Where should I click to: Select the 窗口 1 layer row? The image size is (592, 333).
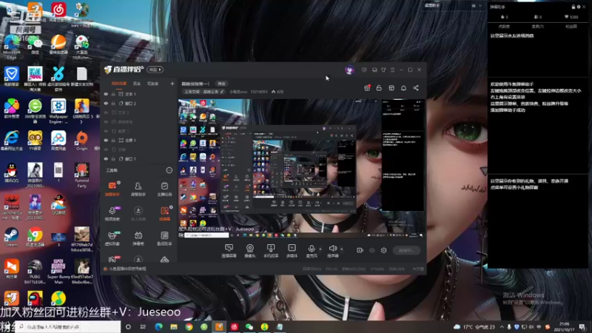138,158
